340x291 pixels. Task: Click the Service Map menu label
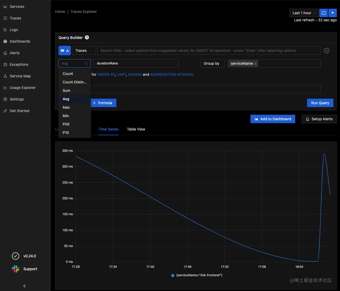tap(20, 76)
